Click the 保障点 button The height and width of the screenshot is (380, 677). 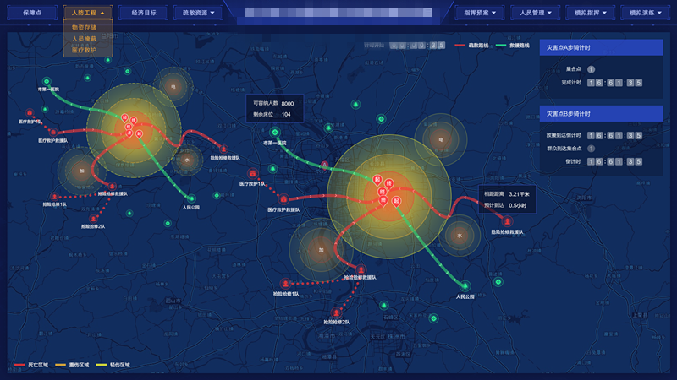[x=33, y=13]
